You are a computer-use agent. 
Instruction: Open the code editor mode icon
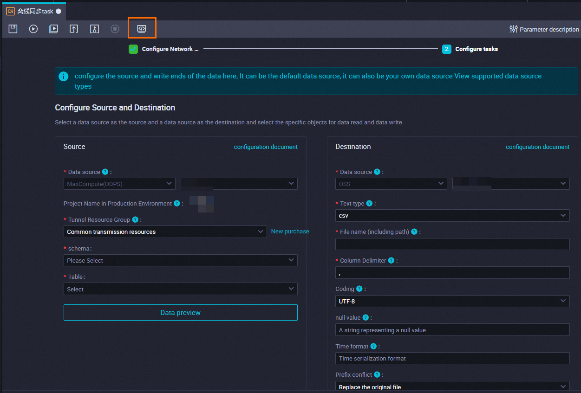click(x=142, y=28)
